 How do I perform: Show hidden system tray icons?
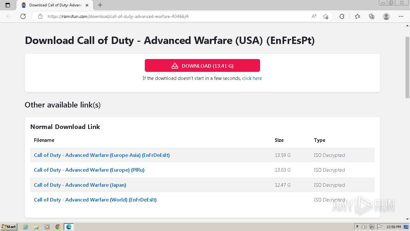click(357, 227)
